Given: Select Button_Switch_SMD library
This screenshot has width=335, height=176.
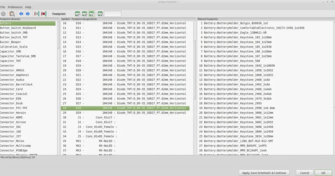Looking at the screenshot, I should click(28, 33).
